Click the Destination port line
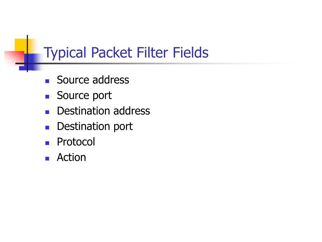The image size is (322, 242). [95, 127]
